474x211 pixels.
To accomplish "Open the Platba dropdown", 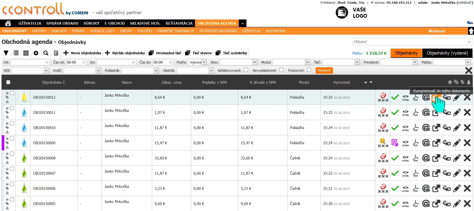I will (452, 62).
